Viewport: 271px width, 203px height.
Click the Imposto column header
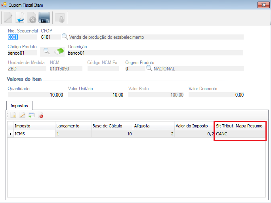(x=34, y=126)
